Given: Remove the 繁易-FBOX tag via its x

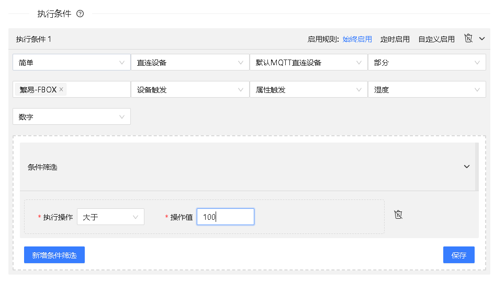Looking at the screenshot, I should pyautogui.click(x=61, y=89).
